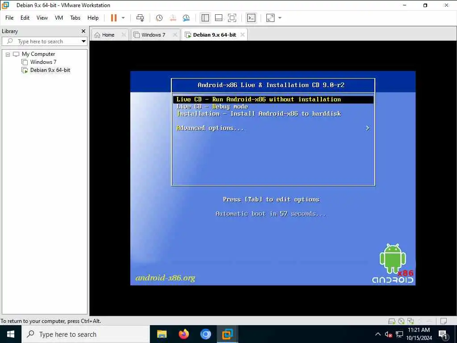Select My Computer in the library
Image resolution: width=457 pixels, height=343 pixels.
pos(38,54)
